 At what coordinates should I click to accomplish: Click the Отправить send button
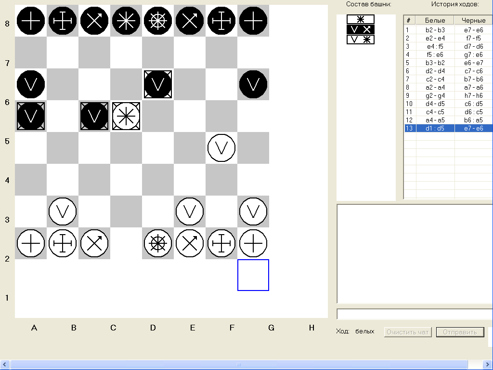pos(460,332)
